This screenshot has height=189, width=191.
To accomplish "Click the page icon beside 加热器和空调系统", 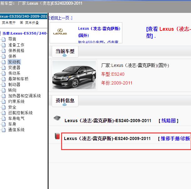I will tap(4, 96).
